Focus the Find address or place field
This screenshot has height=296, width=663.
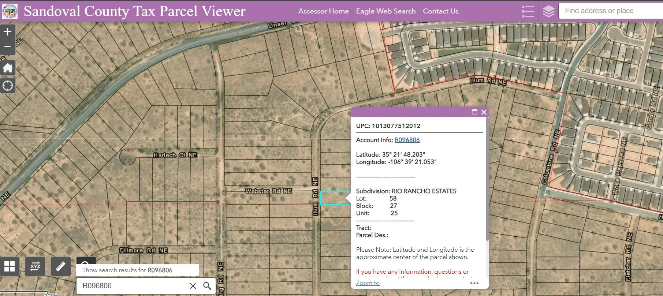point(611,11)
